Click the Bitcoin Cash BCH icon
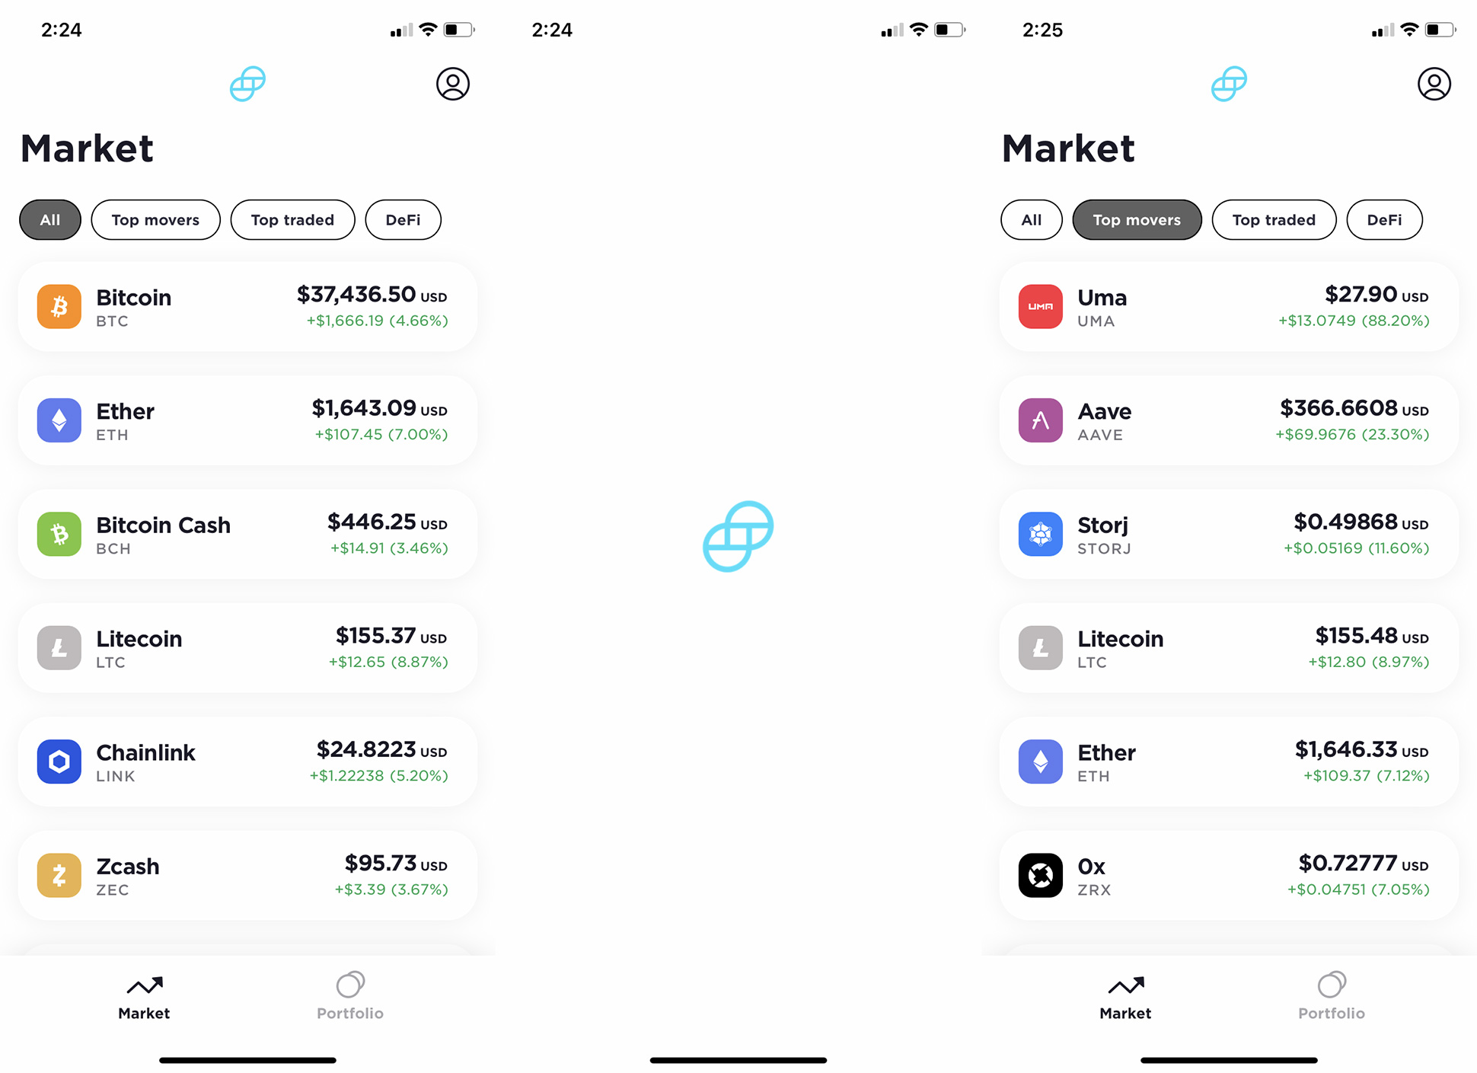The height and width of the screenshot is (1073, 1477). pos(59,534)
